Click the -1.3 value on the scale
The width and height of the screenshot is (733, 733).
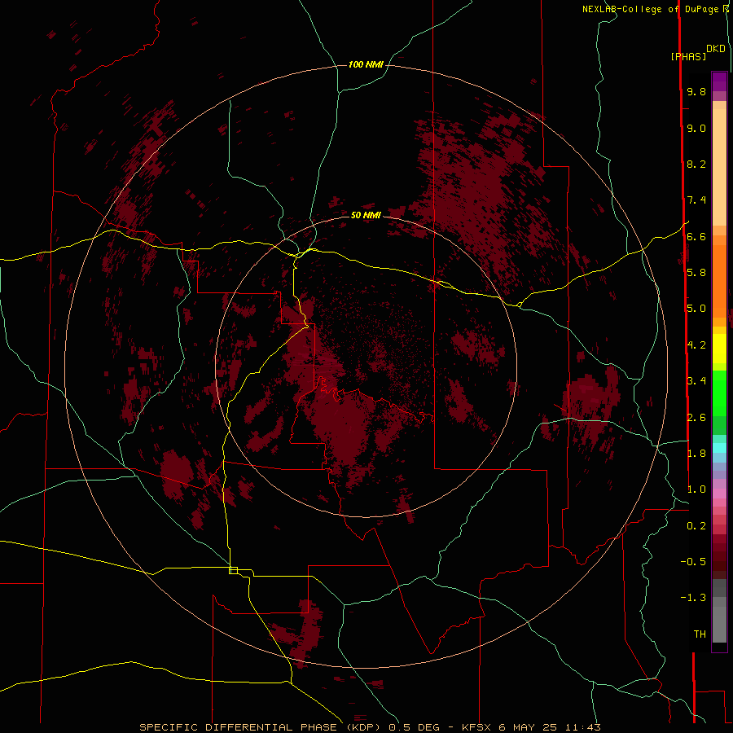693,598
